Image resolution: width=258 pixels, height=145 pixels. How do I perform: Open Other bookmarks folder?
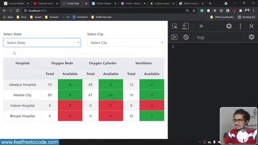tap(222, 17)
